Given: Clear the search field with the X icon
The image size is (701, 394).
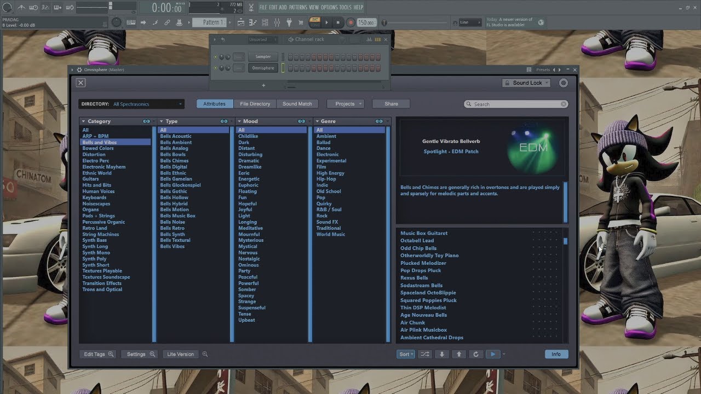Looking at the screenshot, I should pos(564,104).
